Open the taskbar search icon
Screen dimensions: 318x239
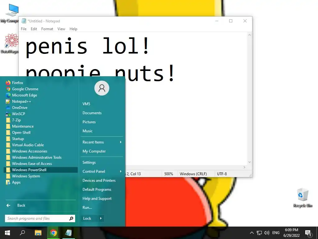(x=22, y=233)
